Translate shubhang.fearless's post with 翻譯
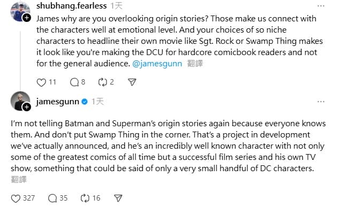 [x=195, y=64]
